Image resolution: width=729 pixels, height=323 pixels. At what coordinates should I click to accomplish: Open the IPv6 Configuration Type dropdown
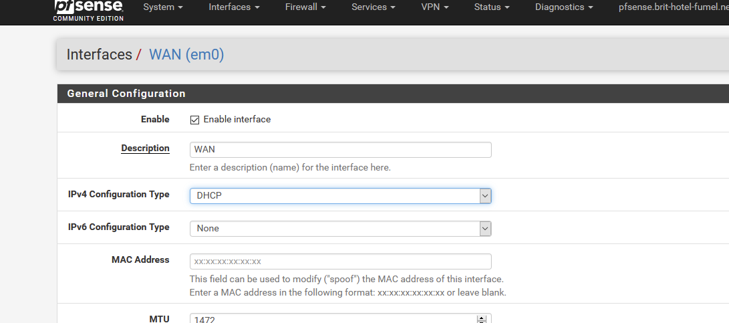click(340, 229)
